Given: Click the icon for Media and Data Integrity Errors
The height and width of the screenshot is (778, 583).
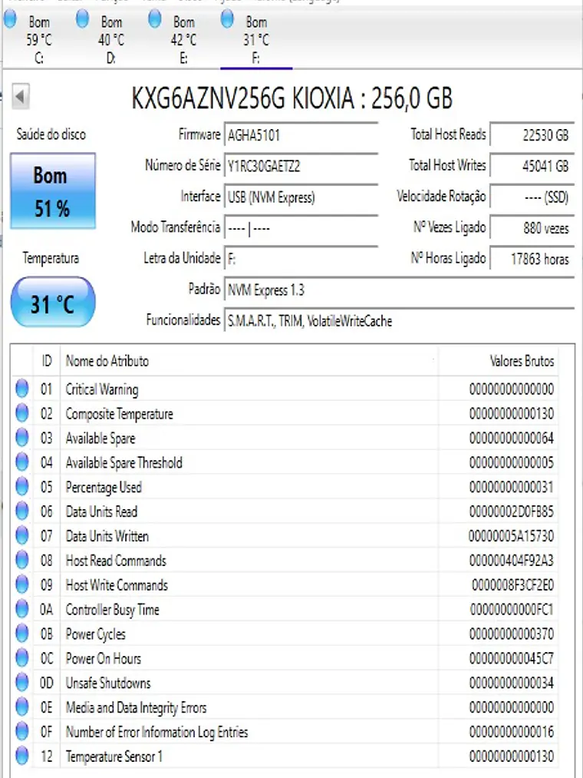Looking at the screenshot, I should pos(21,707).
